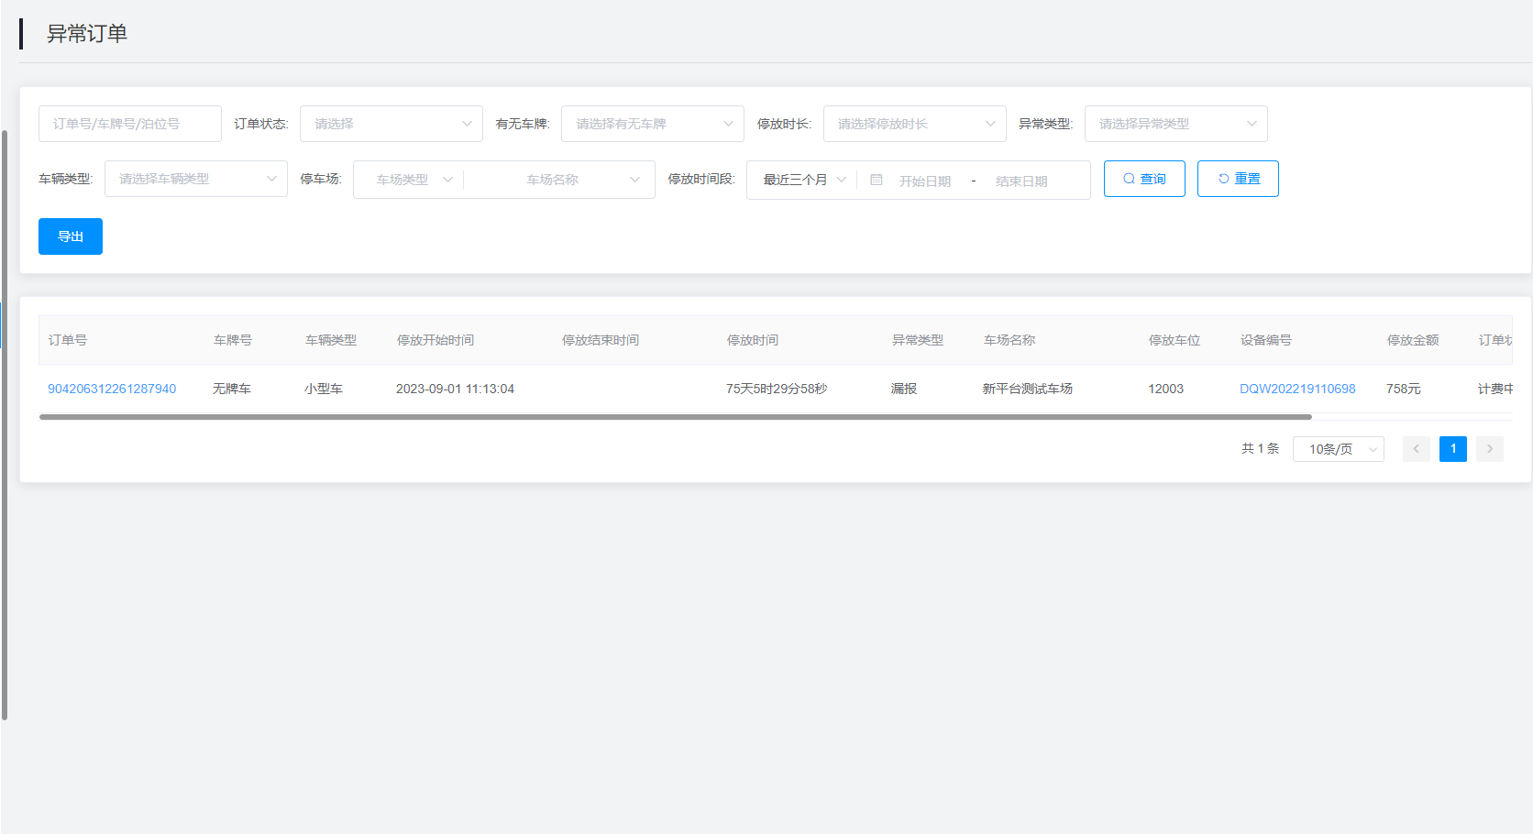Open order link 904206312261287940
The width and height of the screenshot is (1533, 834).
[x=112, y=389]
